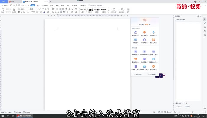Open 更多工具 in input method menu
Viewport: 207px width, 118px height.
tap(153, 41)
